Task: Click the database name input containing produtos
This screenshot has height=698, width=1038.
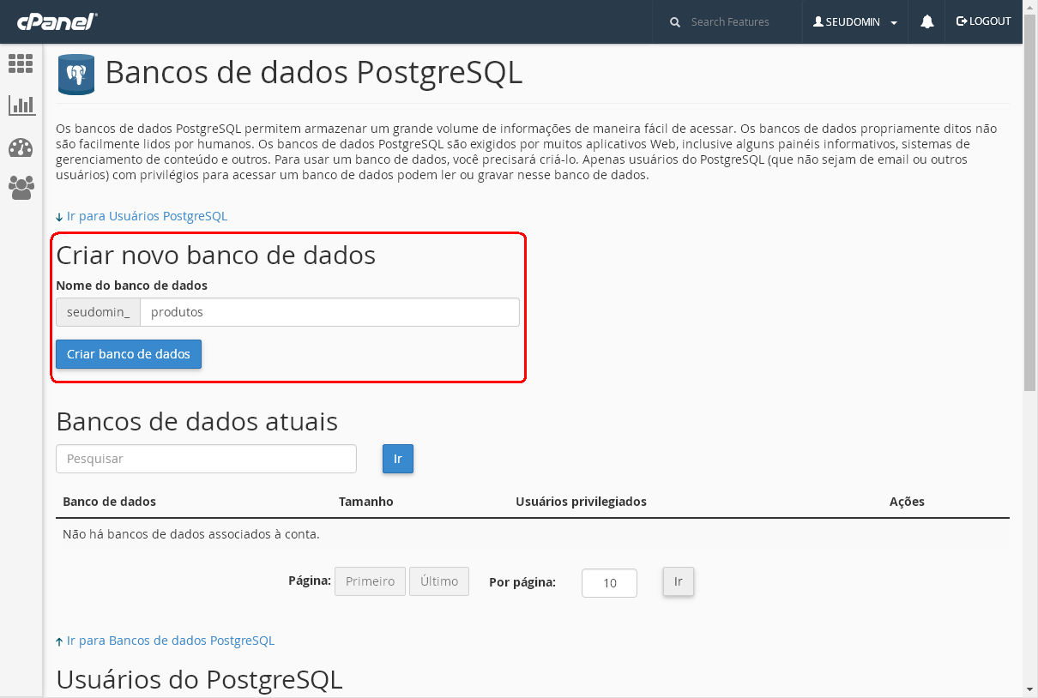Action: pos(329,312)
